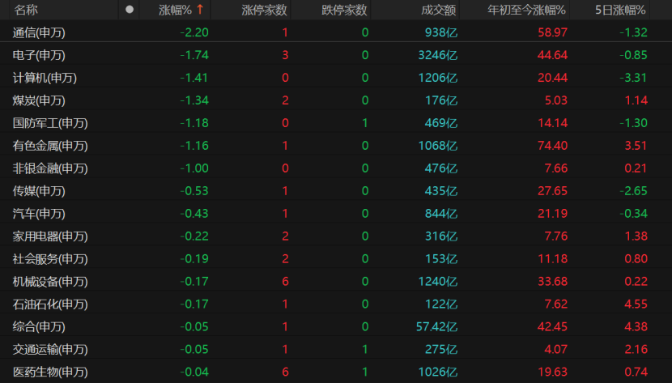Sort by 名称 column header
672x383 pixels.
coord(26,10)
